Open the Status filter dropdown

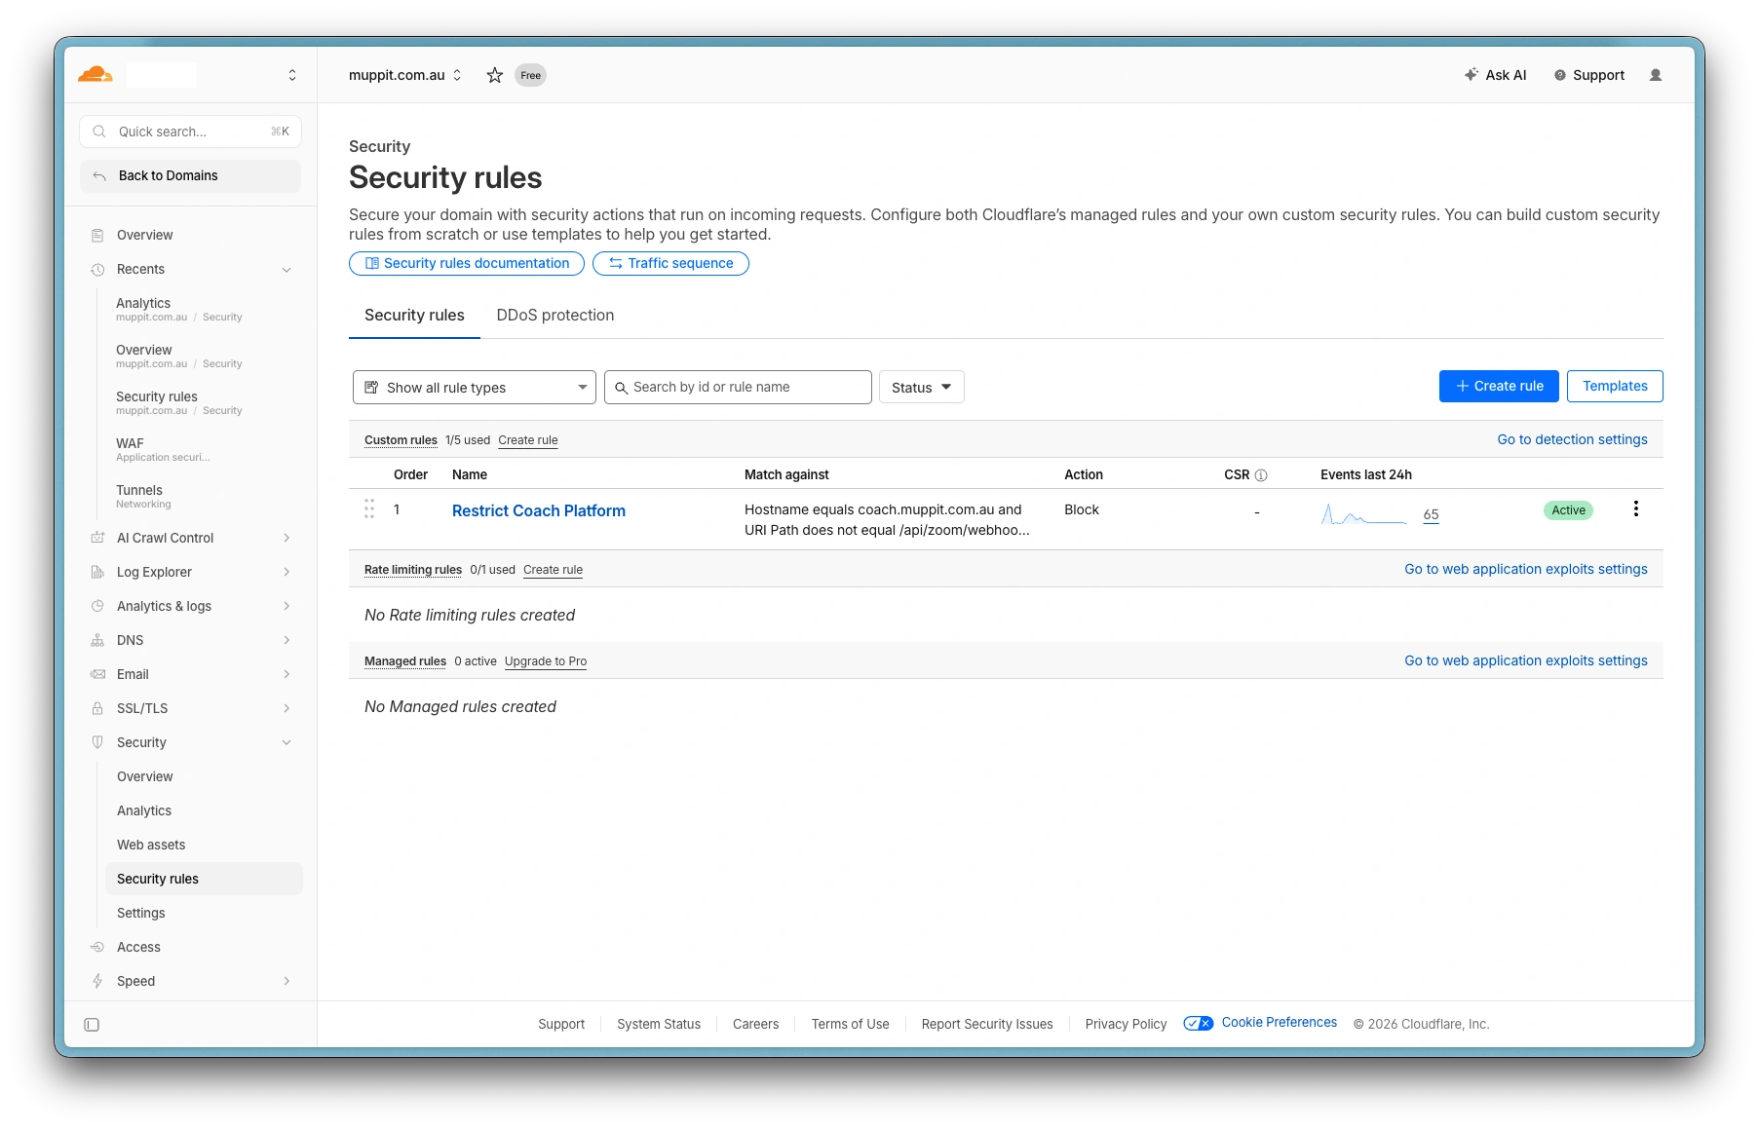921,388
